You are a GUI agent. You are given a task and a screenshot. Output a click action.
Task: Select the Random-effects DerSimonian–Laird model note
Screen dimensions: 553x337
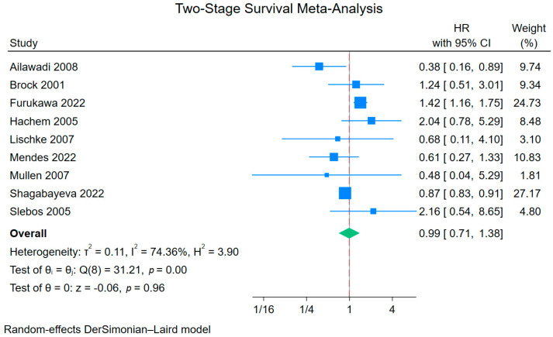tap(107, 329)
